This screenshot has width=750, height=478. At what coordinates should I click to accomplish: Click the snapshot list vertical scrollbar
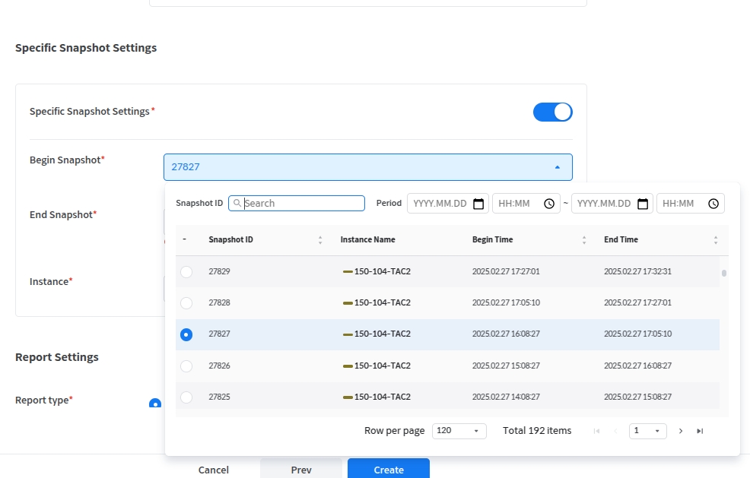[x=724, y=274]
